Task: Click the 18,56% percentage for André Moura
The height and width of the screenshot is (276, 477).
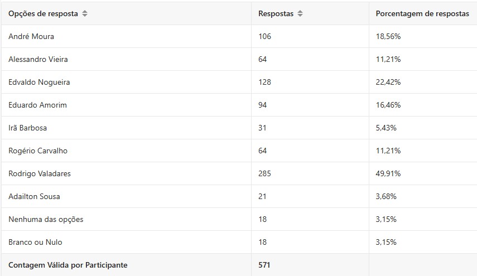Action: [388, 36]
